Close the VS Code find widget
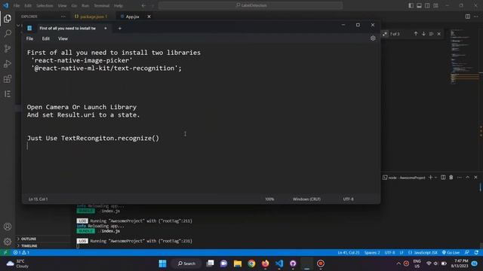The height and width of the screenshot is (271, 483). [439, 34]
